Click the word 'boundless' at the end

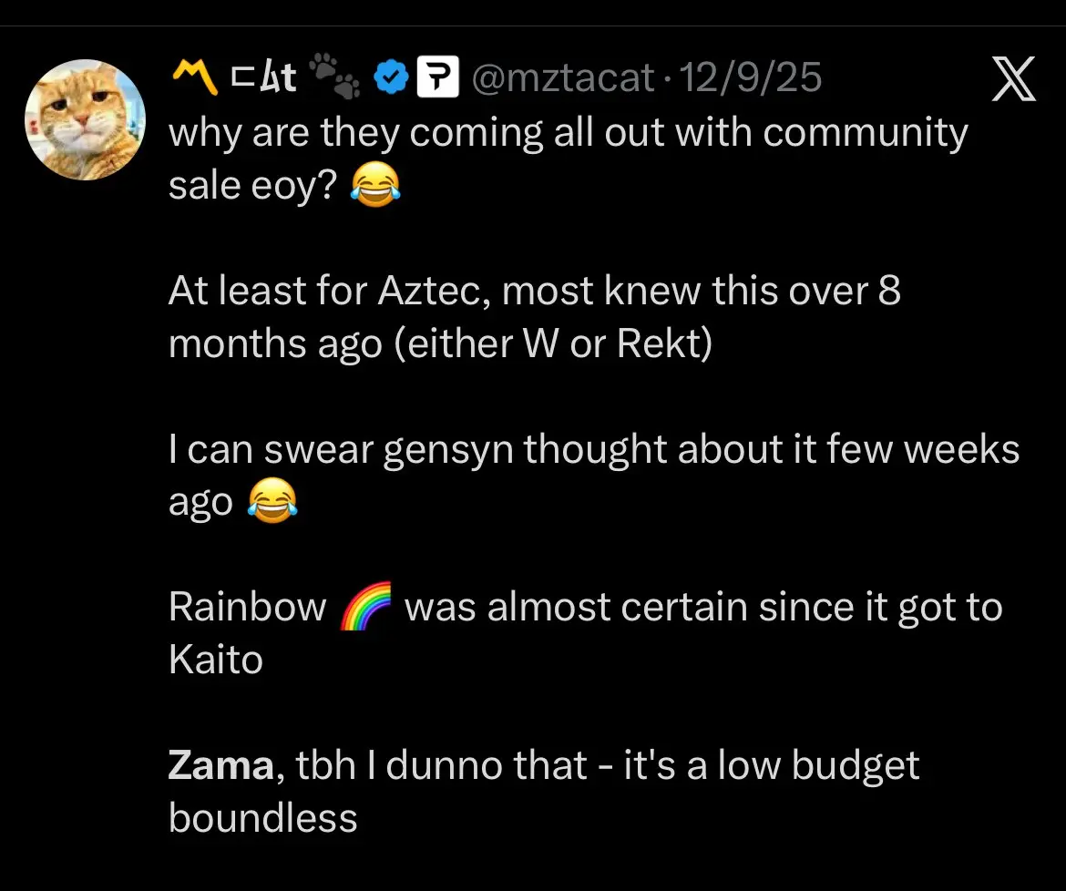262,817
